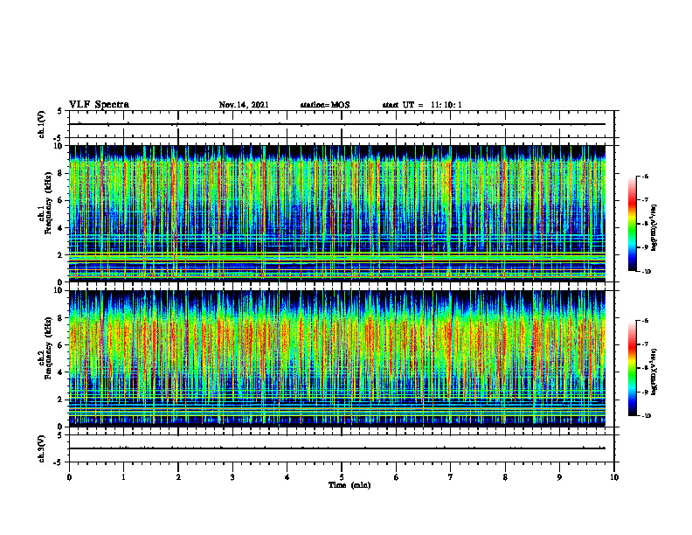The image size is (692, 535).
Task: Click the "8" kHz tick on ch.1 frequency axis
Action: pyautogui.click(x=60, y=173)
